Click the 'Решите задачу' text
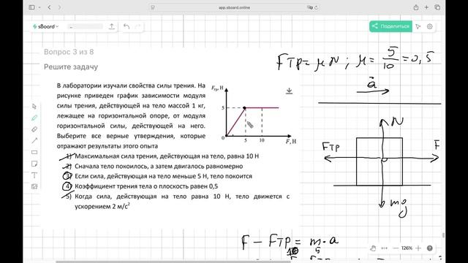The height and width of the screenshot is (263, 468). pos(71,66)
